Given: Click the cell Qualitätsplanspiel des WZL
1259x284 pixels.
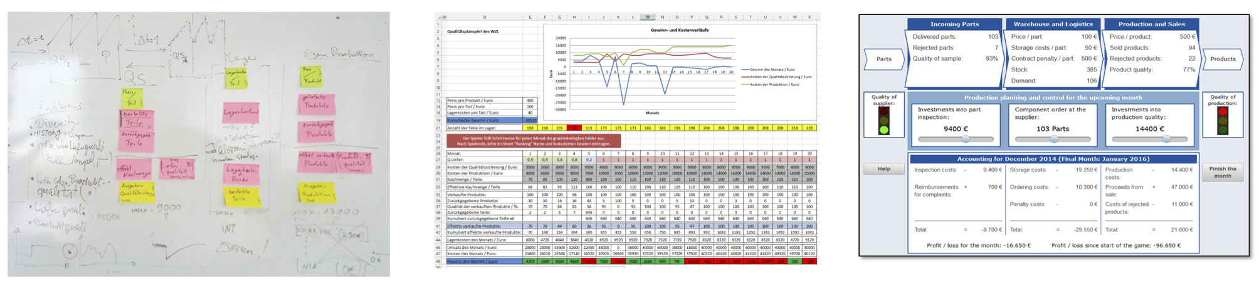Looking at the screenshot, I should [473, 31].
